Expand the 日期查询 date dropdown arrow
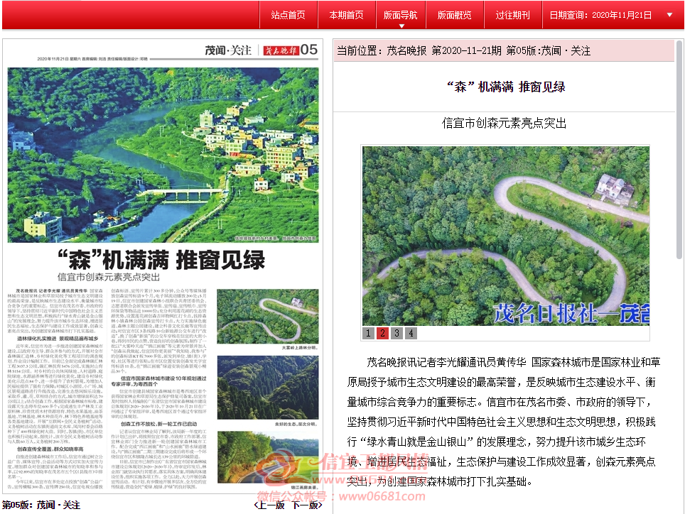This screenshot has height=514, width=685. (x=669, y=15)
